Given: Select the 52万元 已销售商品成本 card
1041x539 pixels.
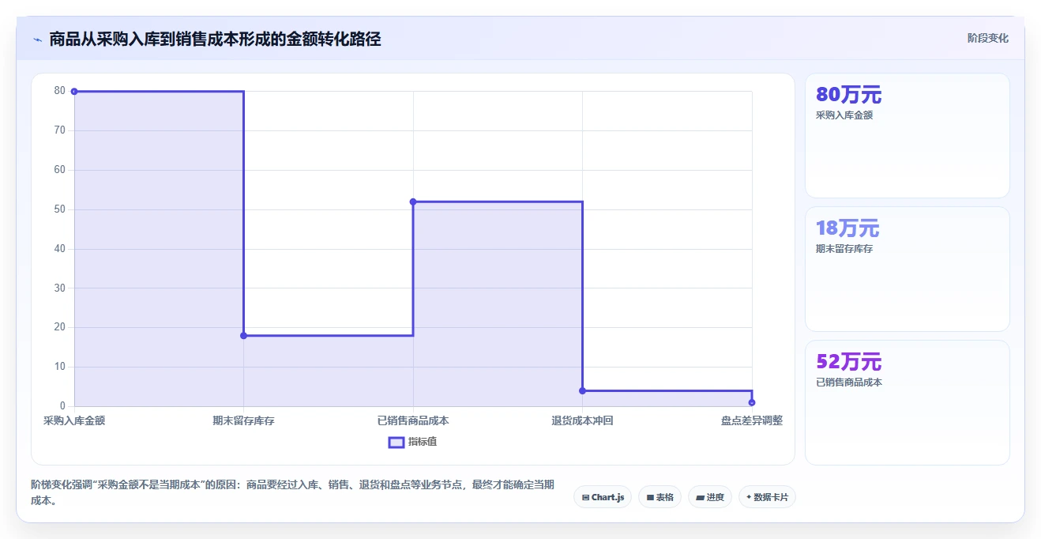Looking at the screenshot, I should click(907, 402).
